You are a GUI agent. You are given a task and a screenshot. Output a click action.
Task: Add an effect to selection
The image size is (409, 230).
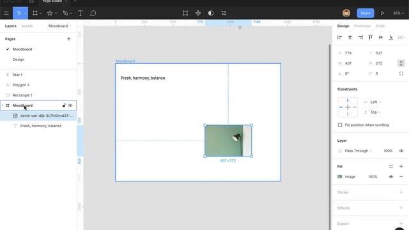pos(401,208)
